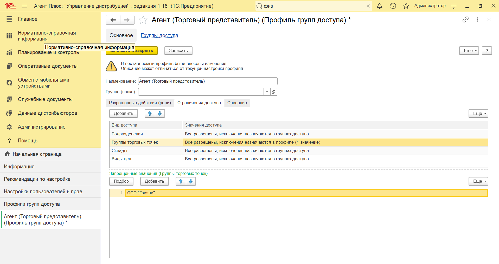Go back with left arrow button

113,20
